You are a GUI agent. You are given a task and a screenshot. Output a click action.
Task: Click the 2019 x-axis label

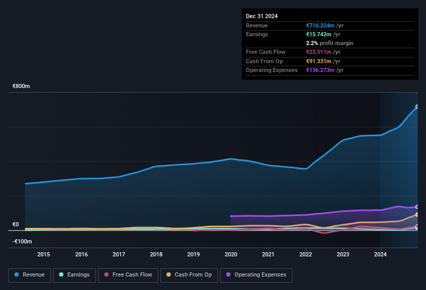click(x=194, y=254)
